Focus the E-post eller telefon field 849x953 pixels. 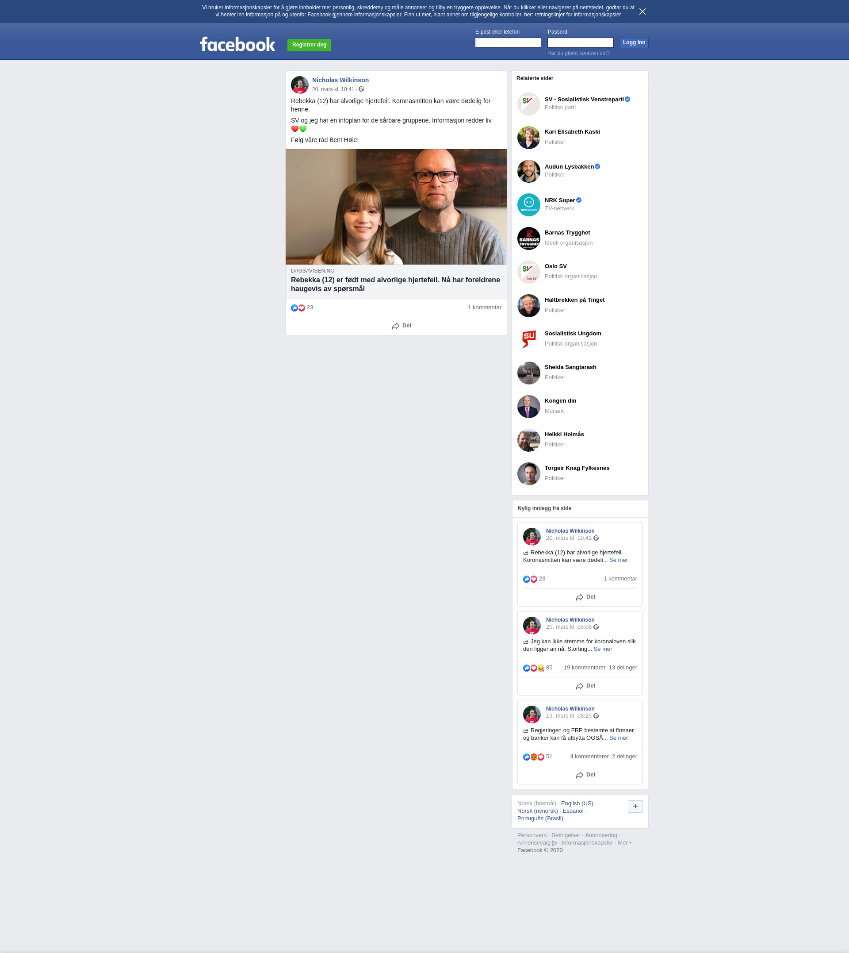(508, 43)
